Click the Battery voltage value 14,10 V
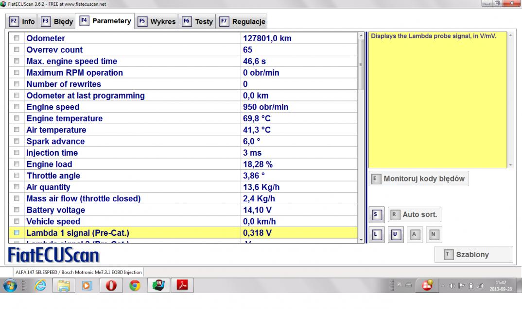522x309 pixels. point(257,210)
